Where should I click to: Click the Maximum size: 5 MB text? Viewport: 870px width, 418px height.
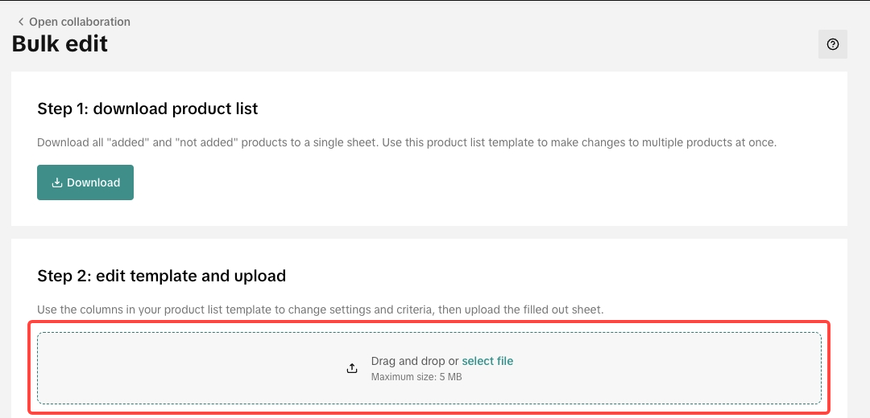click(x=416, y=376)
